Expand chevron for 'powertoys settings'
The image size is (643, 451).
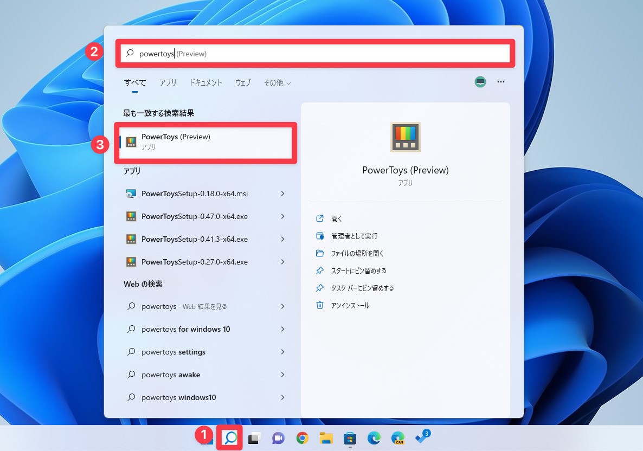tap(282, 352)
